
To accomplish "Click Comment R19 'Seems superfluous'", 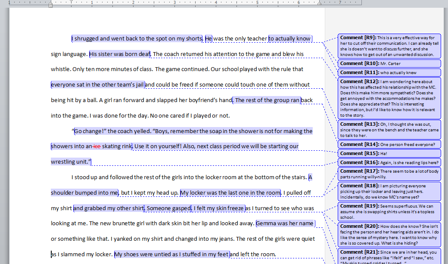I will (389, 212).
